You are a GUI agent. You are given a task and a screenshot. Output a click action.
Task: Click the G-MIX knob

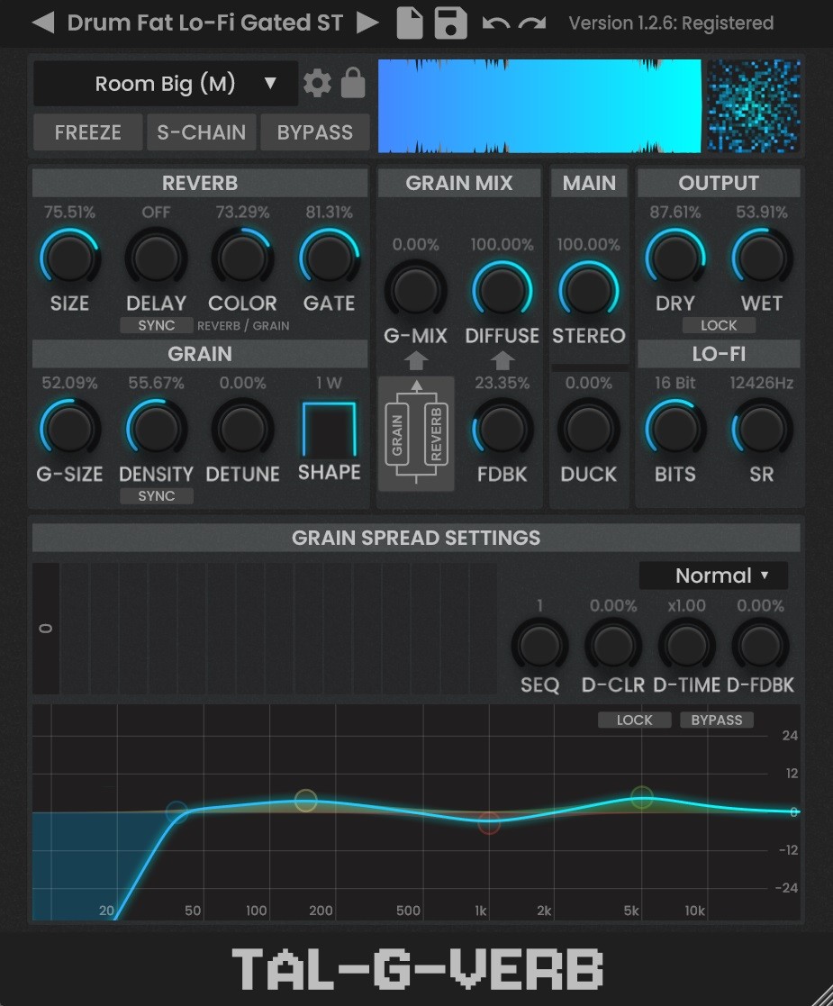coord(416,290)
